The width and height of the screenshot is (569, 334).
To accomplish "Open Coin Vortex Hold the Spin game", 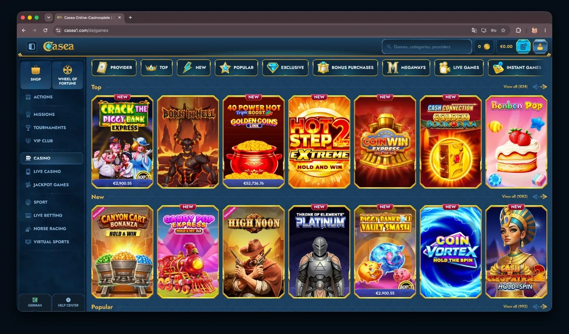I will [450, 252].
